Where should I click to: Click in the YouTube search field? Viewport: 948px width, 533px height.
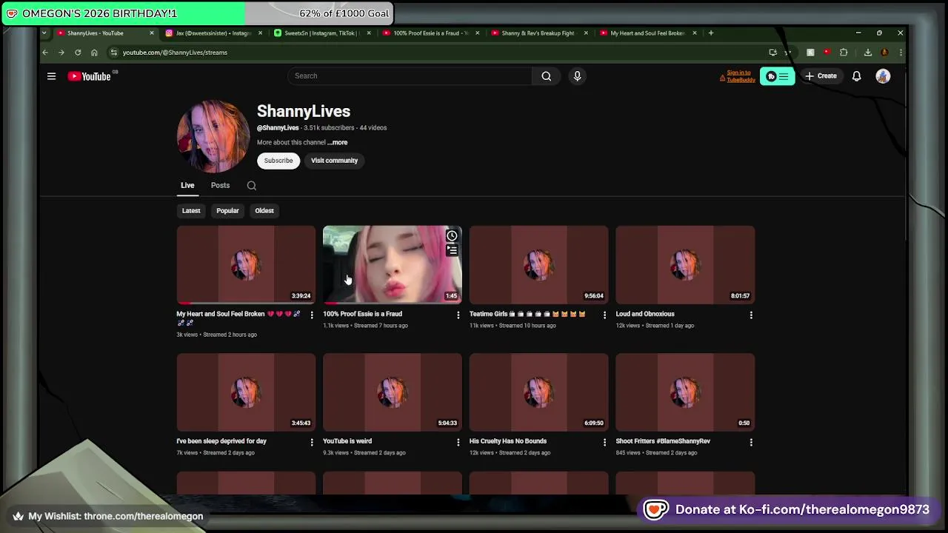(x=410, y=76)
